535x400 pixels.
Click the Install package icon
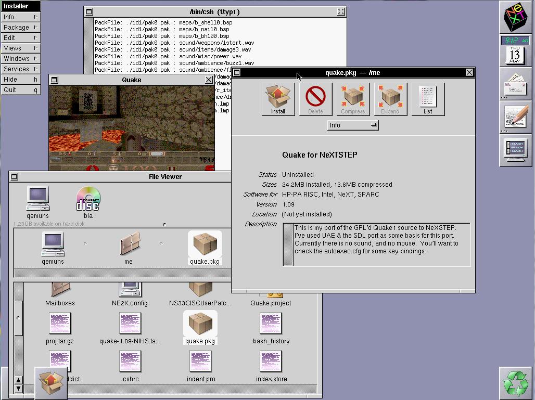(x=278, y=99)
